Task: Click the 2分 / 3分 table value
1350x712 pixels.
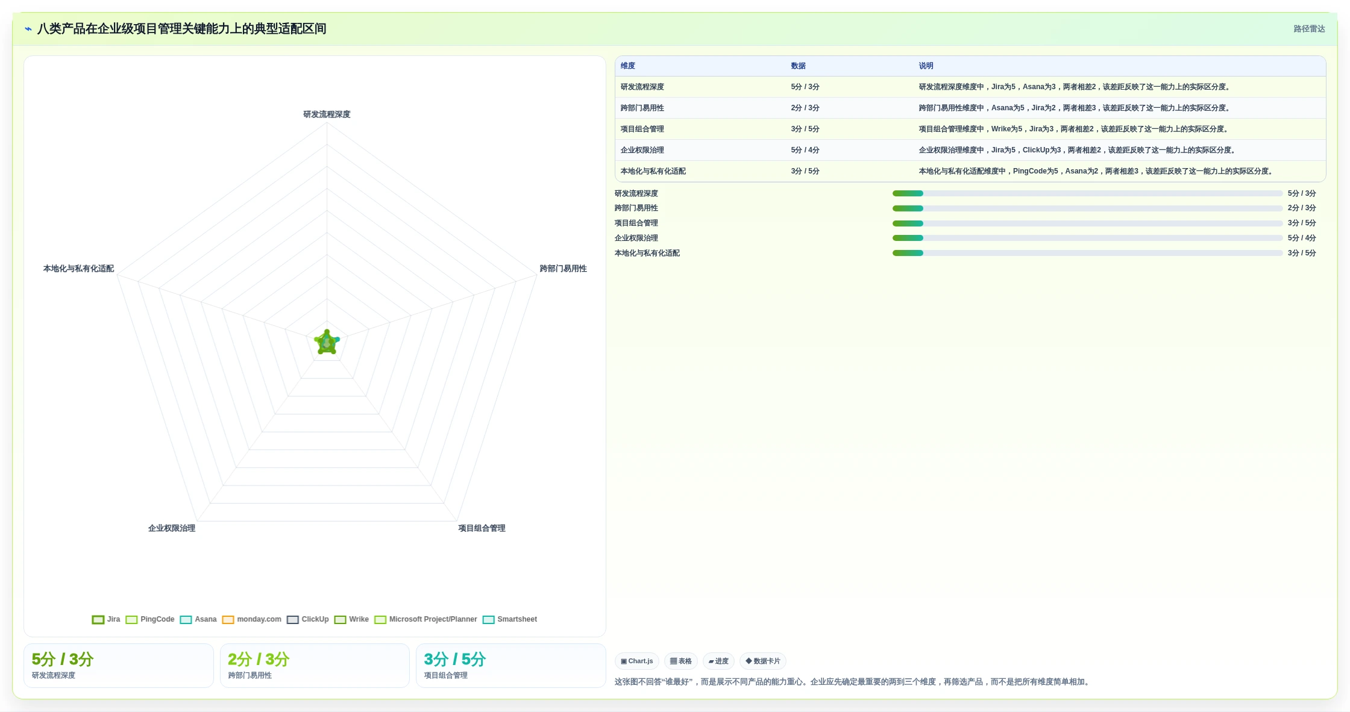Action: click(x=805, y=108)
